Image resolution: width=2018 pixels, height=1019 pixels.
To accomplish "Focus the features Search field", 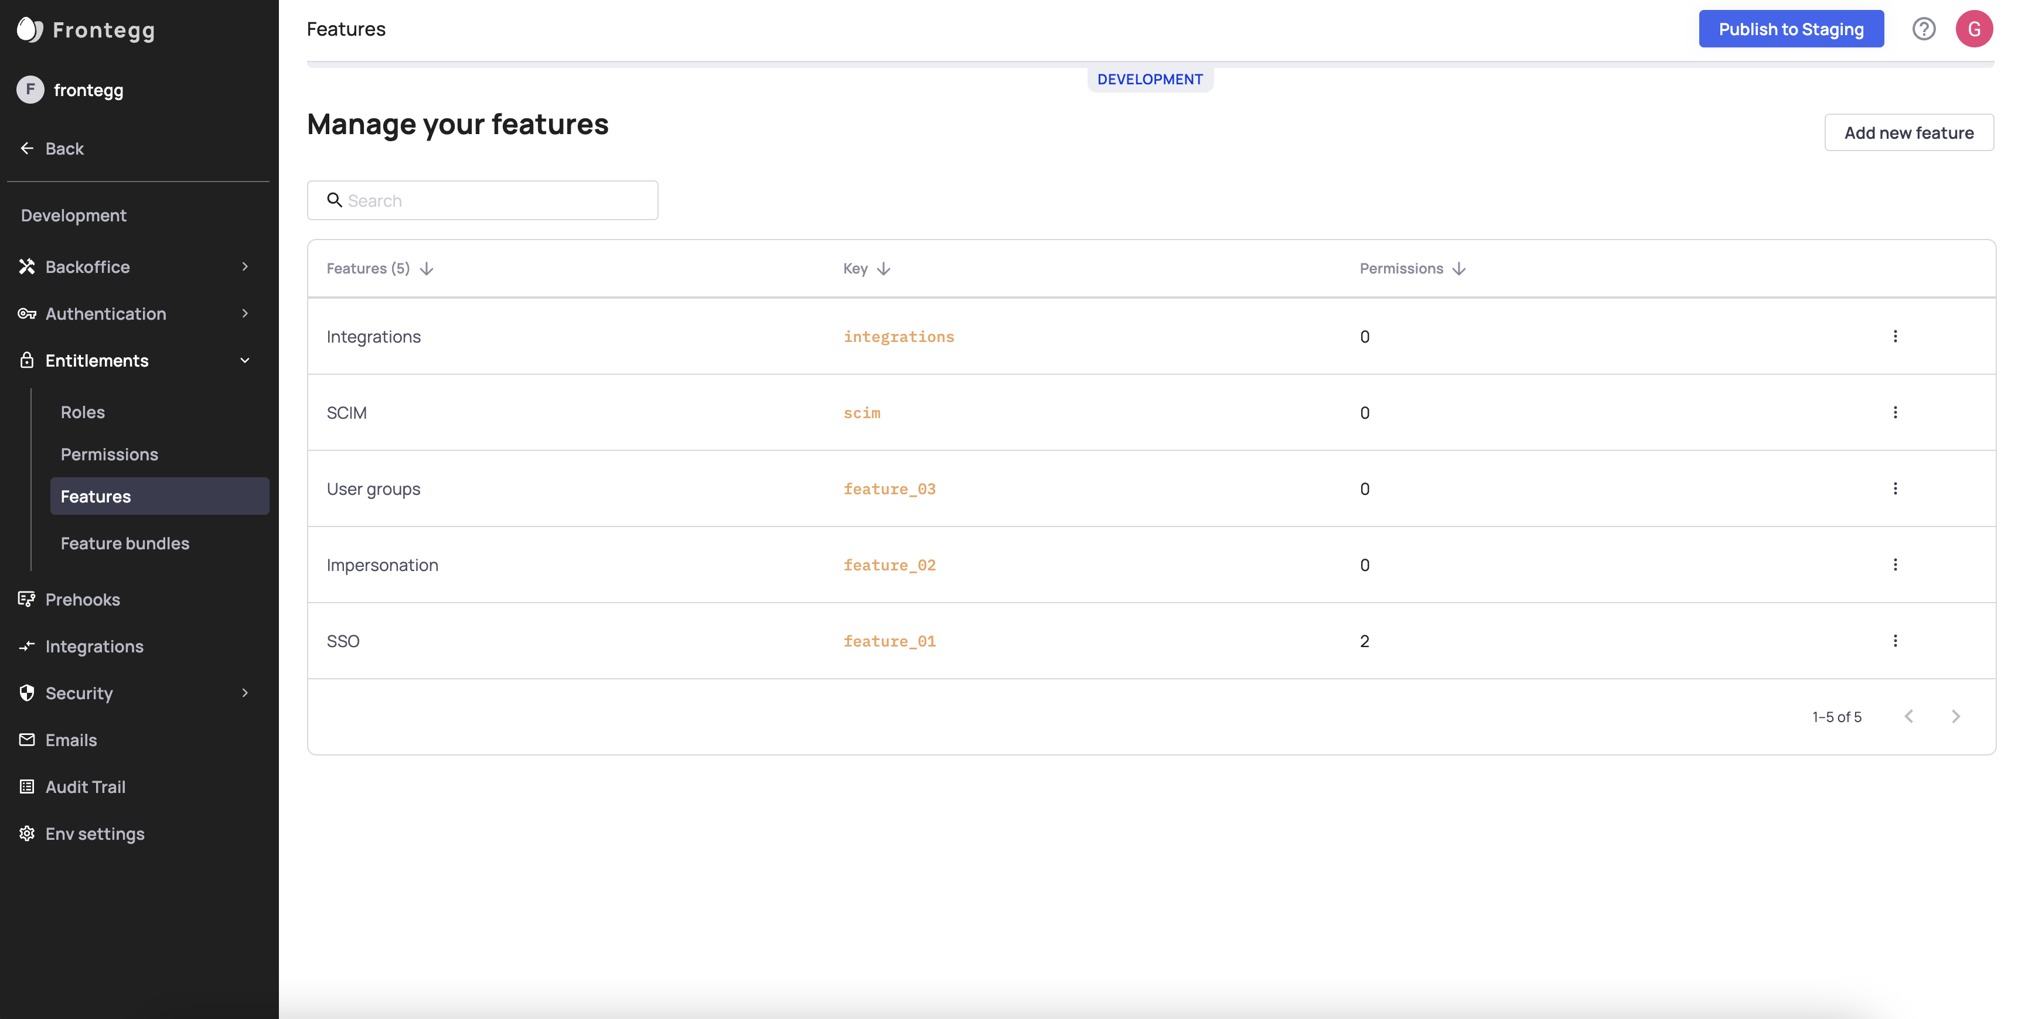I will click(x=493, y=200).
